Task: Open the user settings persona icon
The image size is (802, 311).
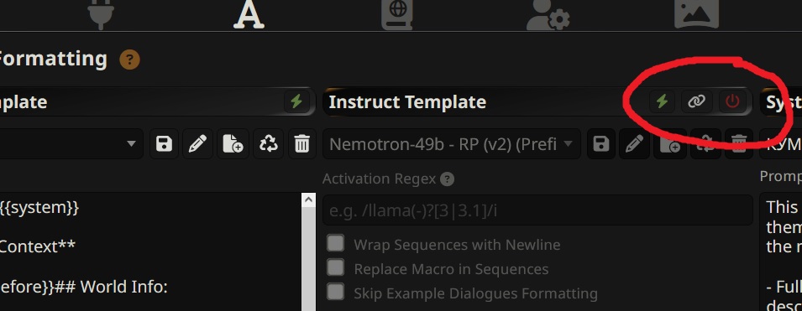Action: tap(548, 13)
